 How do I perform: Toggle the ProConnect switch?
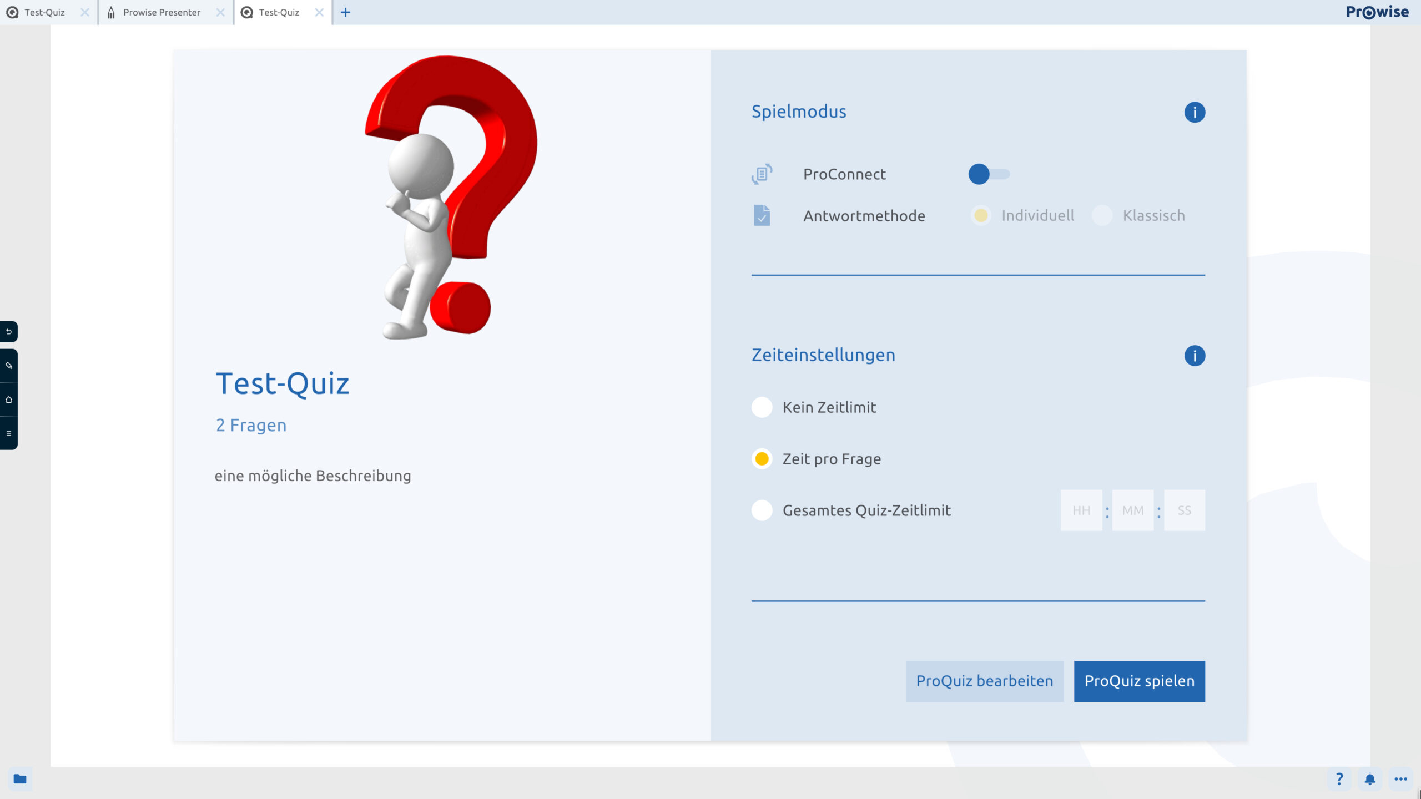989,174
